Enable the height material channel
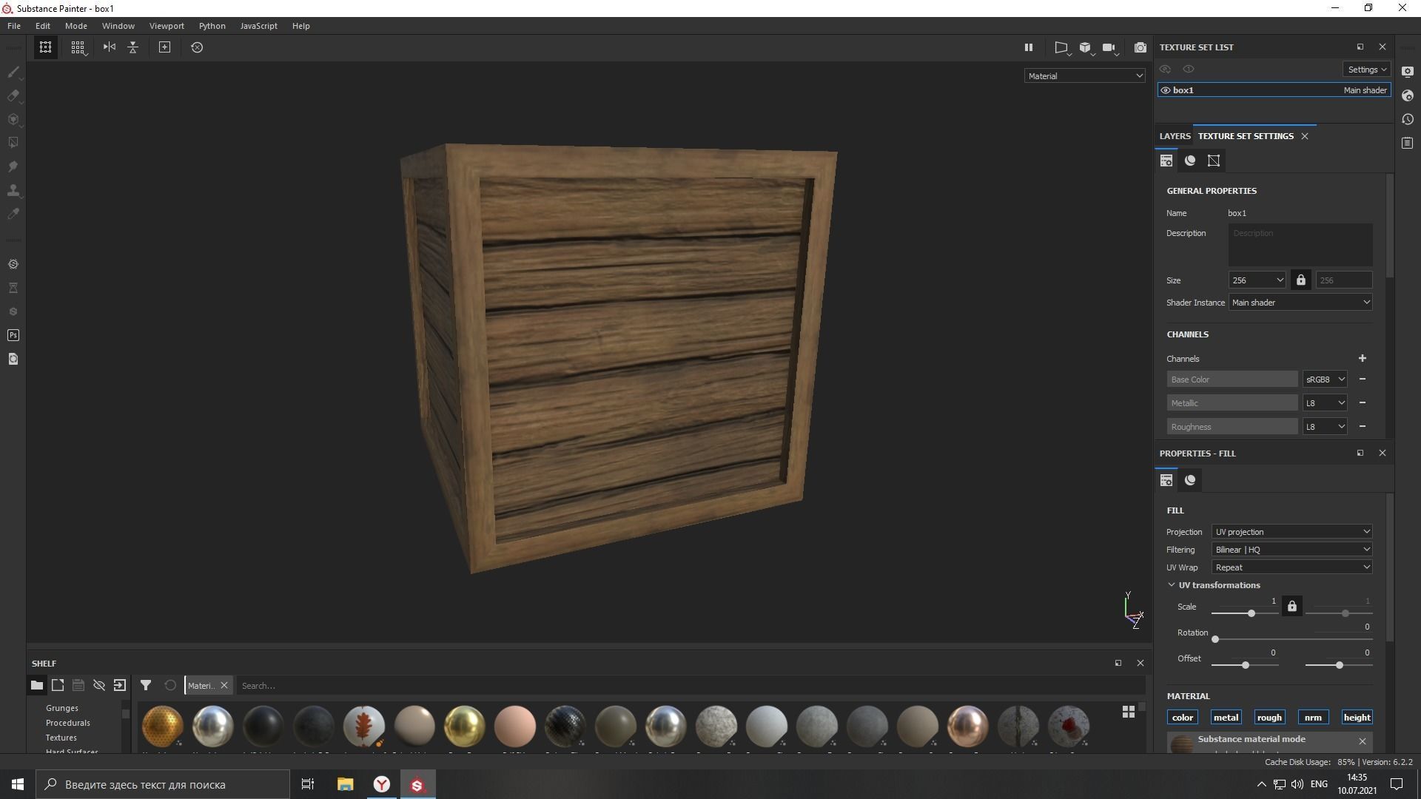This screenshot has width=1421, height=799. tap(1356, 717)
